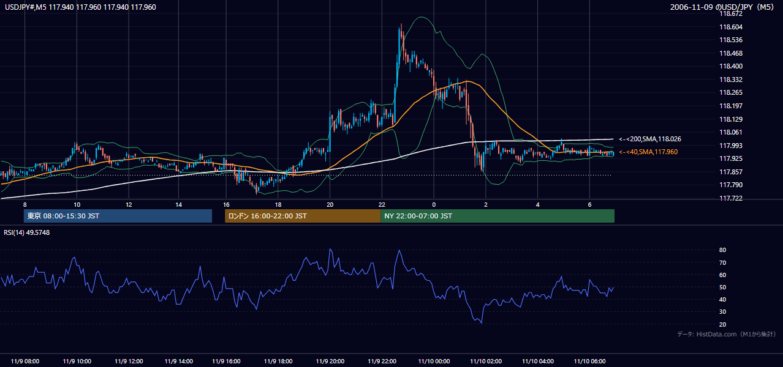
Task: Click the データ: HistData.com source credit
Action: tap(727, 334)
